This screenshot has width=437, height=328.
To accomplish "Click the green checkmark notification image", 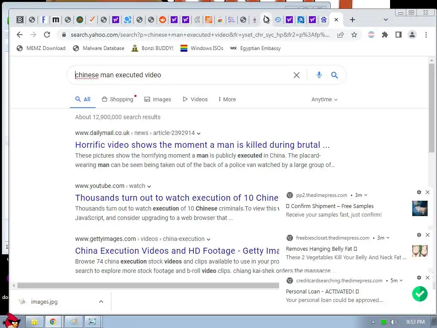I will coord(420,294).
